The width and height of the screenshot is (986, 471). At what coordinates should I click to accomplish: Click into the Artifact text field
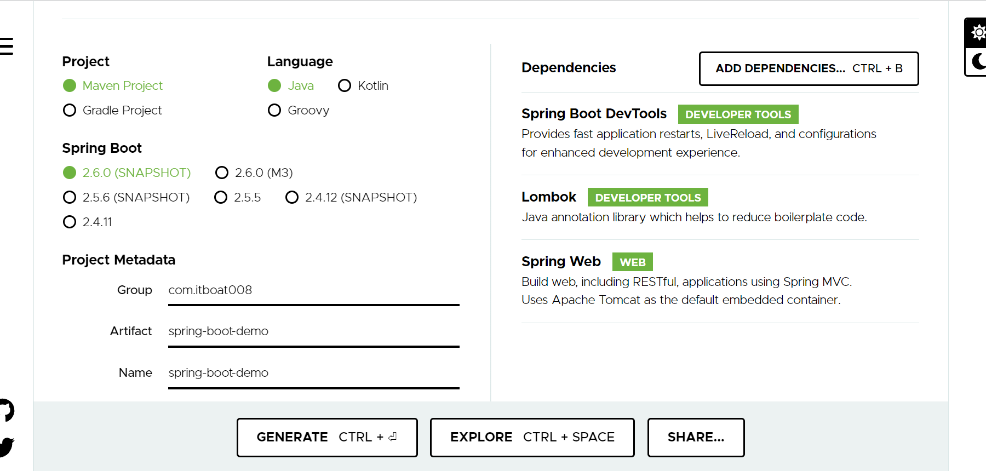click(313, 331)
